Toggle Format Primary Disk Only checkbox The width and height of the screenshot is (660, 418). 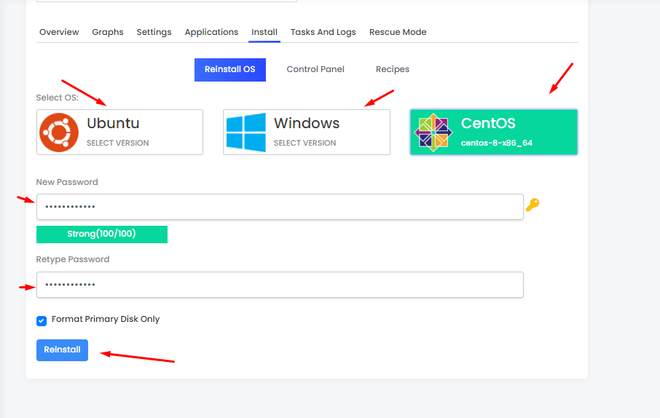42,320
